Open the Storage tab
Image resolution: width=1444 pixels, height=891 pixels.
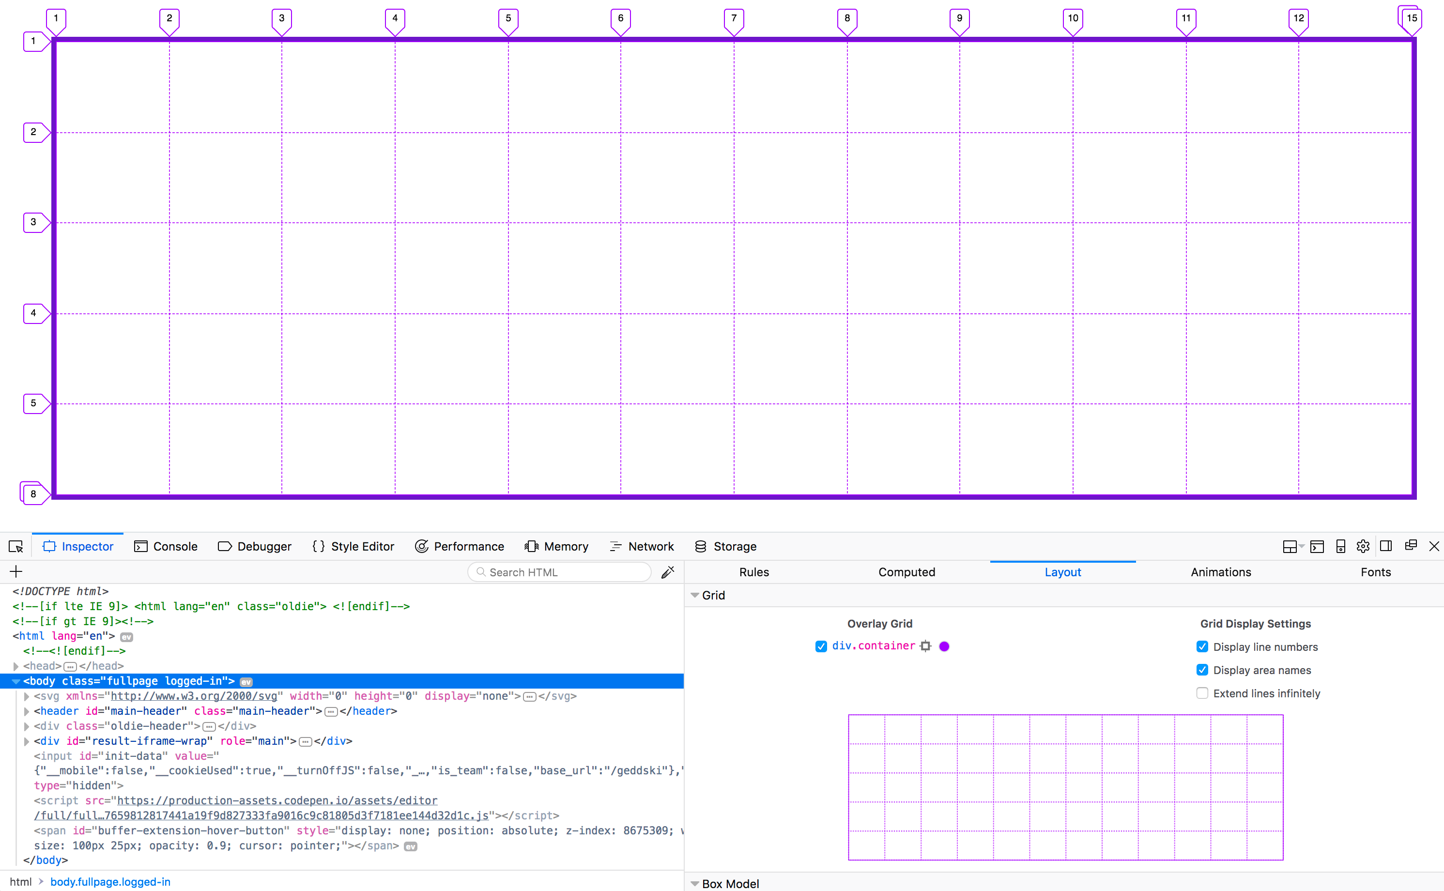(726, 546)
